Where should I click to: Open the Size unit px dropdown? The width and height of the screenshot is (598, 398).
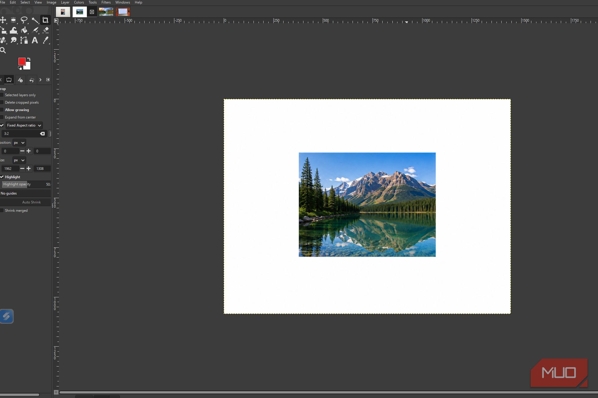point(19,160)
